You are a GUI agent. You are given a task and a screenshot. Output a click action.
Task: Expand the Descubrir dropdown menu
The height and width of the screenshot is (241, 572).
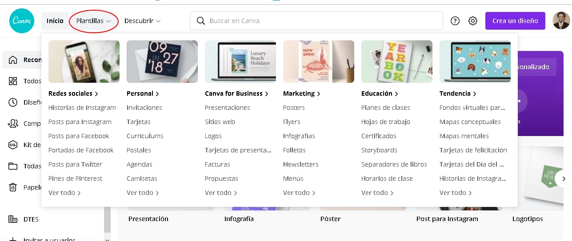[142, 21]
